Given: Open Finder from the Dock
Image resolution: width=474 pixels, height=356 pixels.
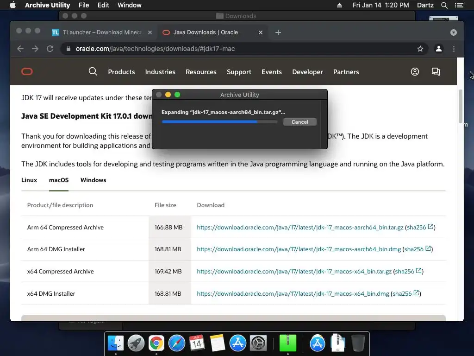Looking at the screenshot, I should [x=116, y=343].
